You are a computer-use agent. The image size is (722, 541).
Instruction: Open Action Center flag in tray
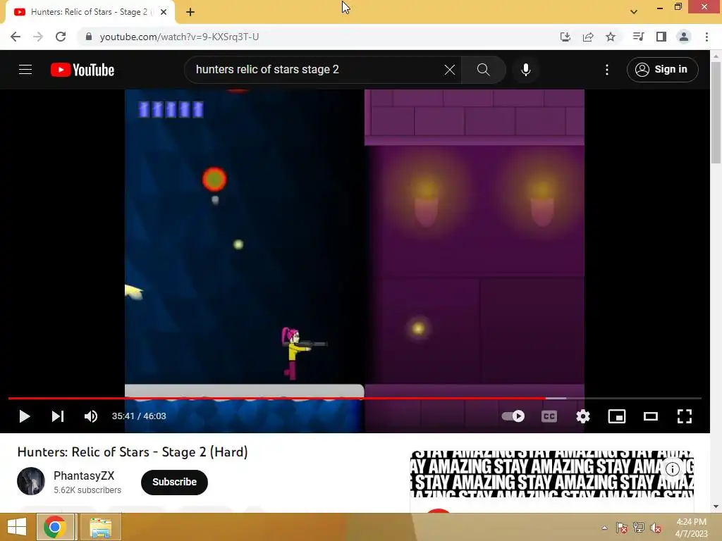(x=621, y=528)
